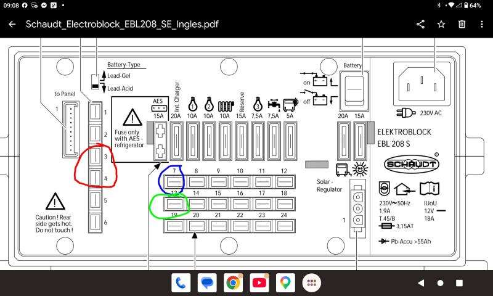Launch Chrome from the dock
The height and width of the screenshot is (296, 493).
(233, 283)
